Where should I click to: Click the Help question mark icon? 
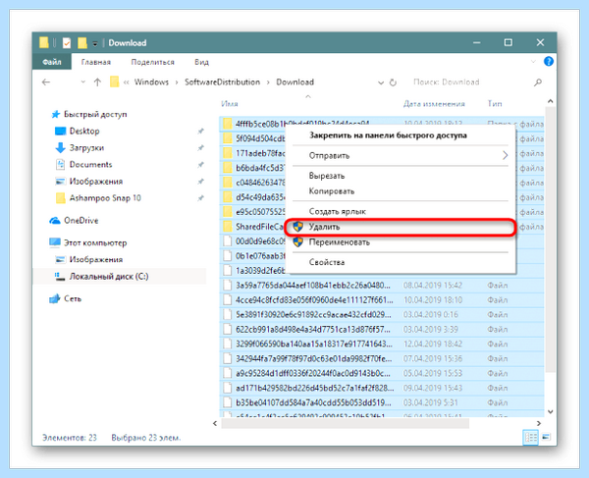coord(549,61)
